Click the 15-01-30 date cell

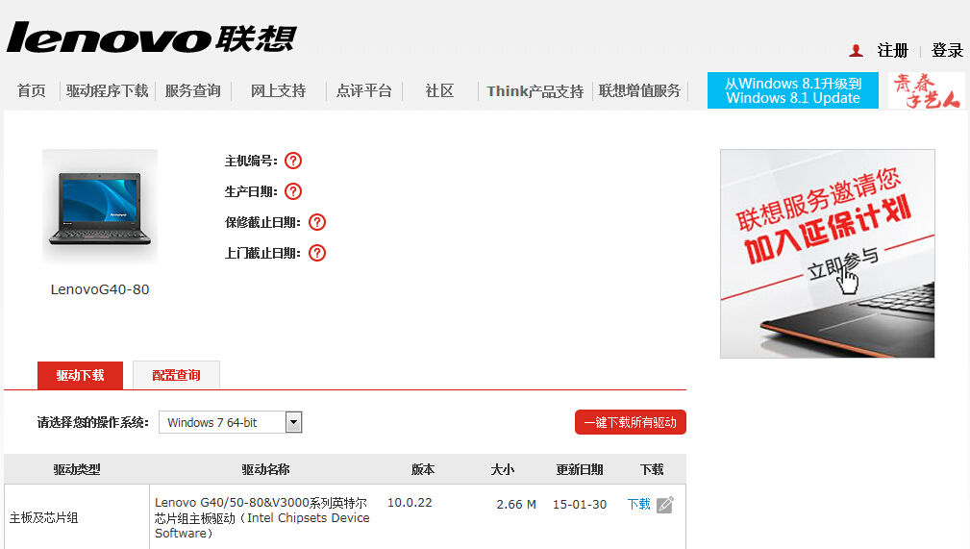pos(580,505)
